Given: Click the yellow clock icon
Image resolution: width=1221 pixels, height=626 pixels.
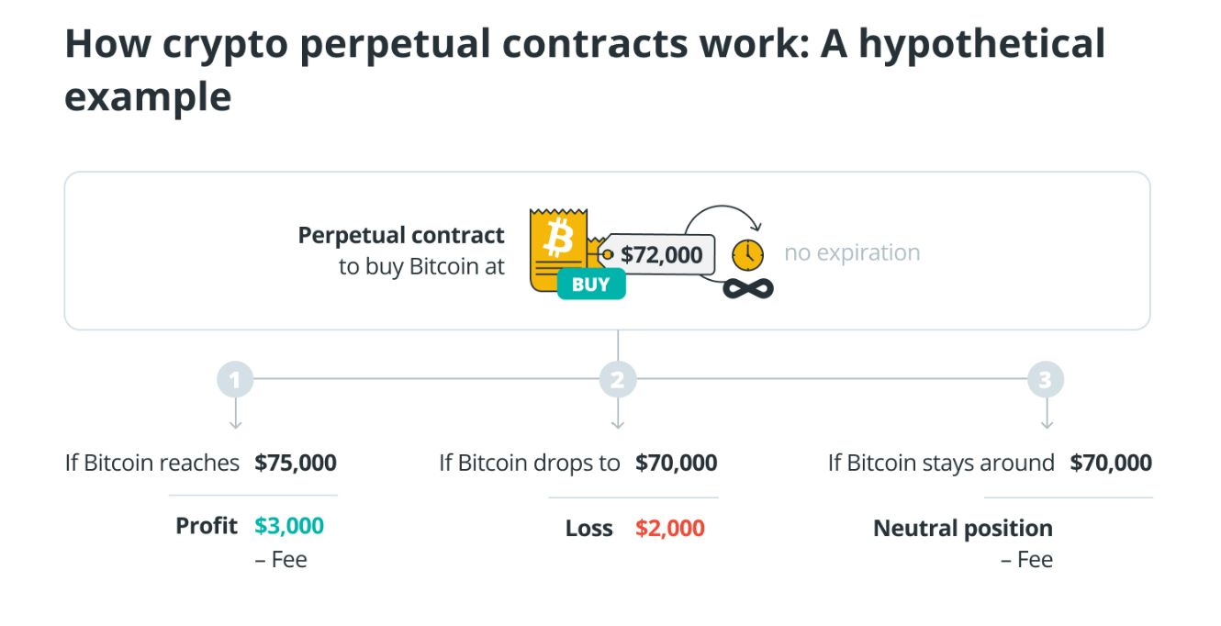Looking at the screenshot, I should point(747,255).
